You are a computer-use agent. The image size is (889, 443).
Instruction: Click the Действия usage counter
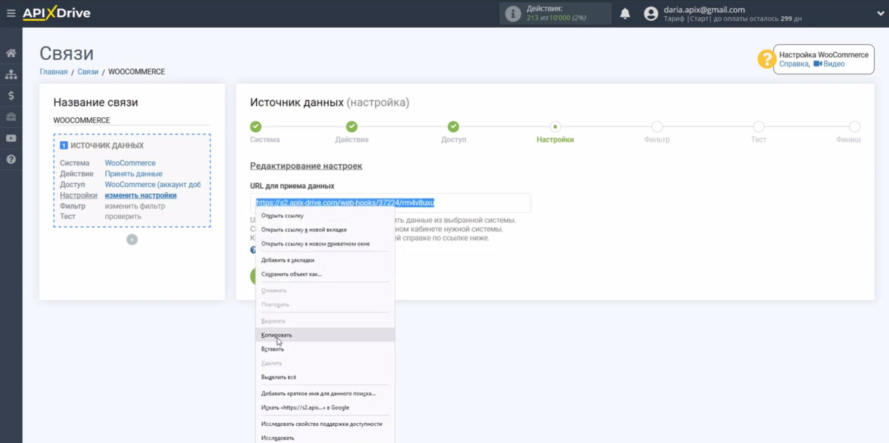click(556, 13)
